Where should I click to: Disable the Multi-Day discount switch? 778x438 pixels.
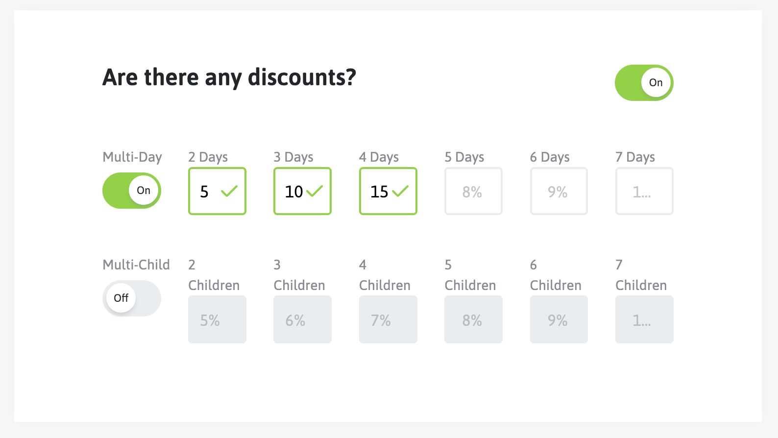[131, 191]
